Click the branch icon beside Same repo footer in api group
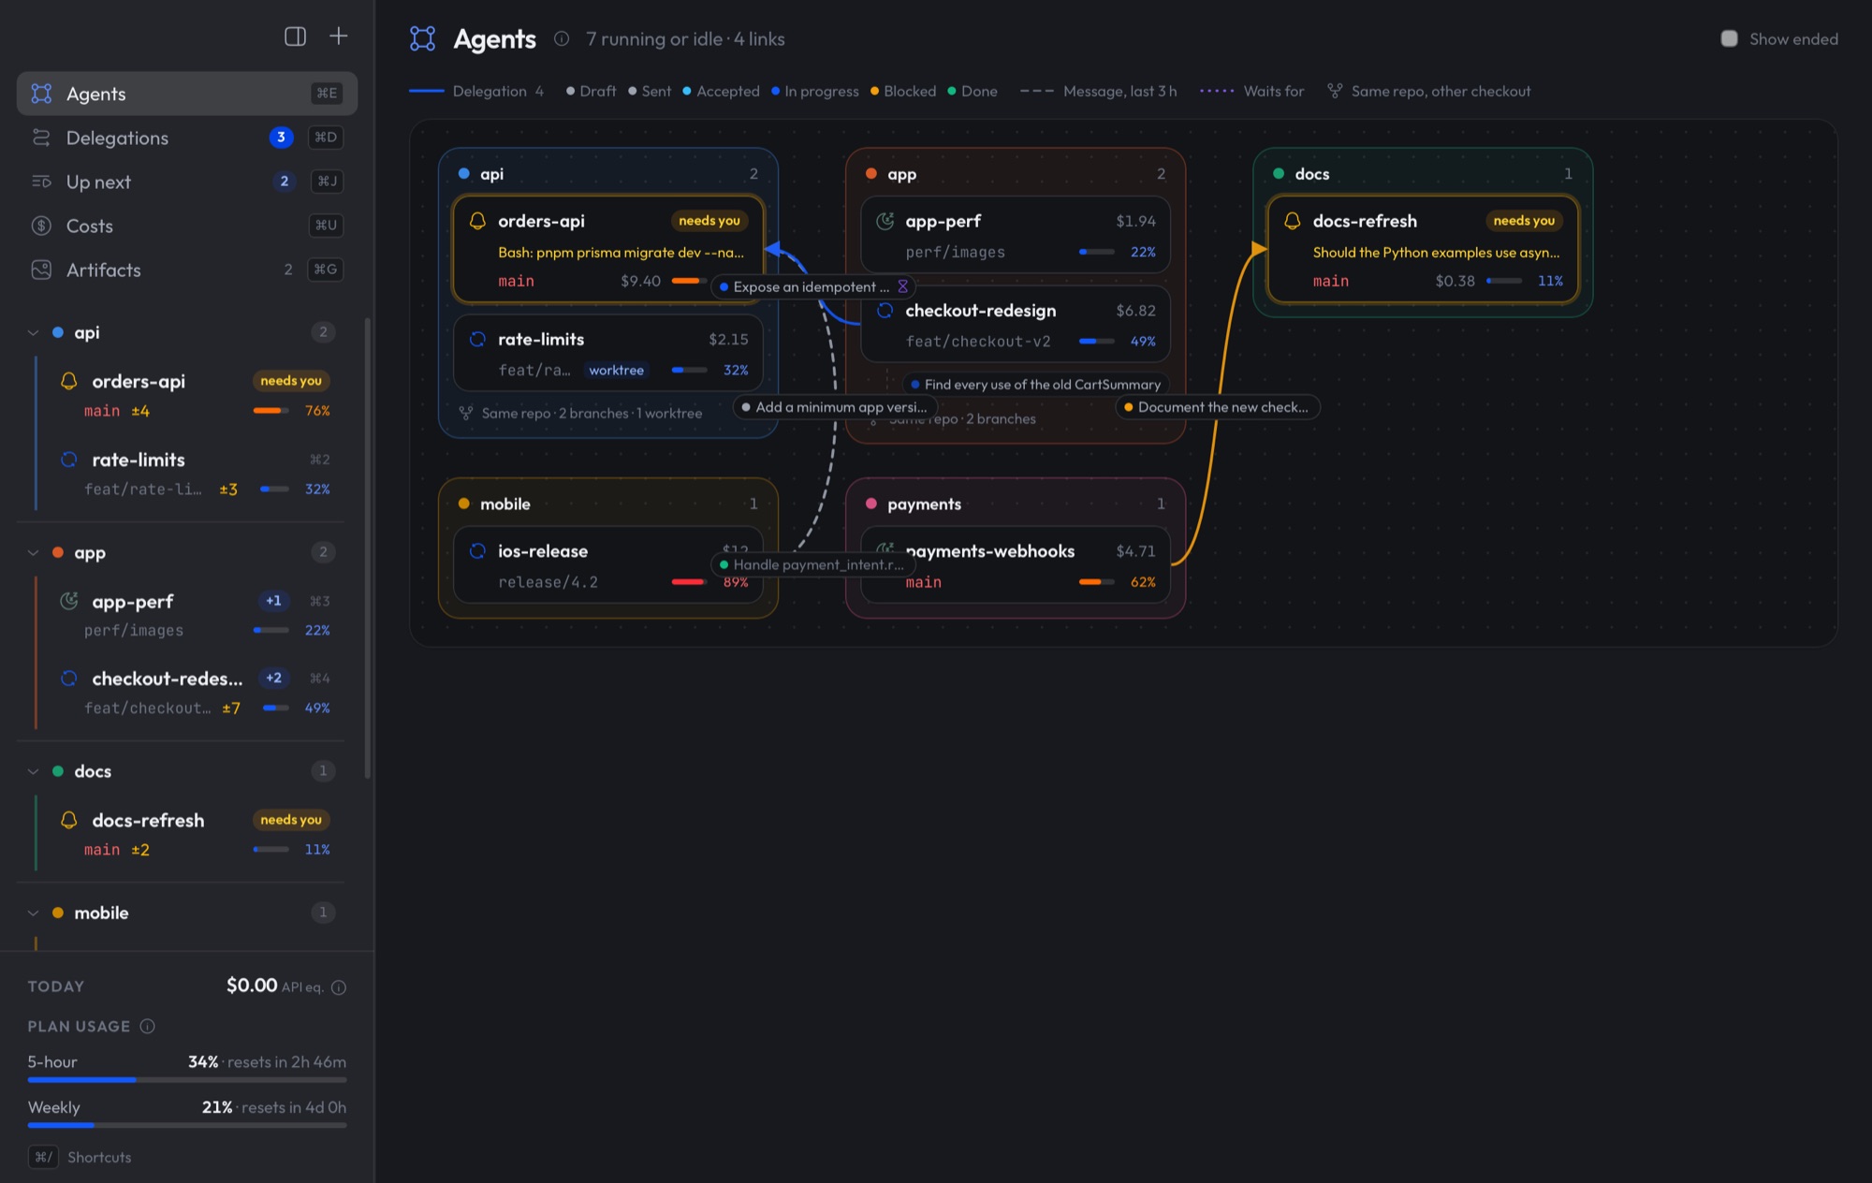 [465, 413]
